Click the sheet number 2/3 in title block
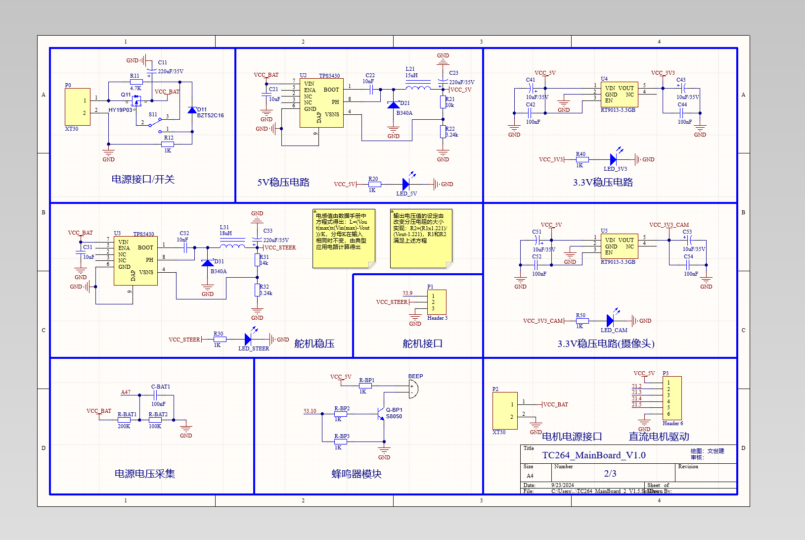 (x=610, y=474)
